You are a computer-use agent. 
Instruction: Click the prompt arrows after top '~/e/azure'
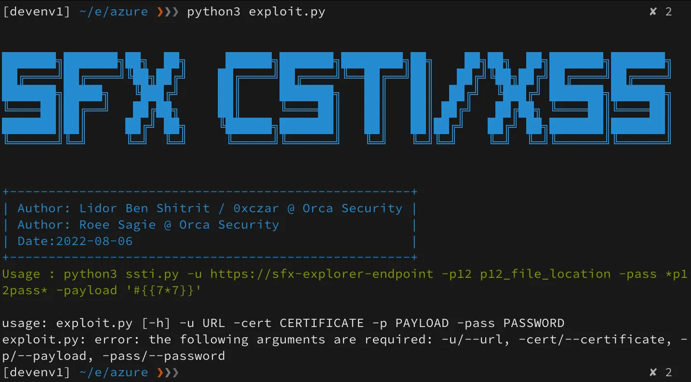coord(168,12)
